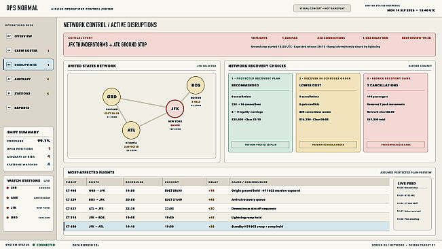Select the highlighted JFK → ATL flight row

coord(227,227)
